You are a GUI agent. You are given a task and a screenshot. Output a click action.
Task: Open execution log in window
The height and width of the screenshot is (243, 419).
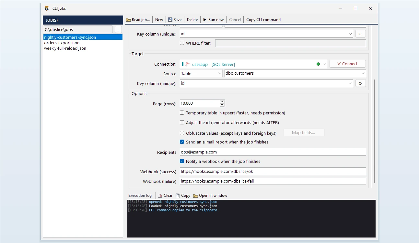[x=210, y=195]
